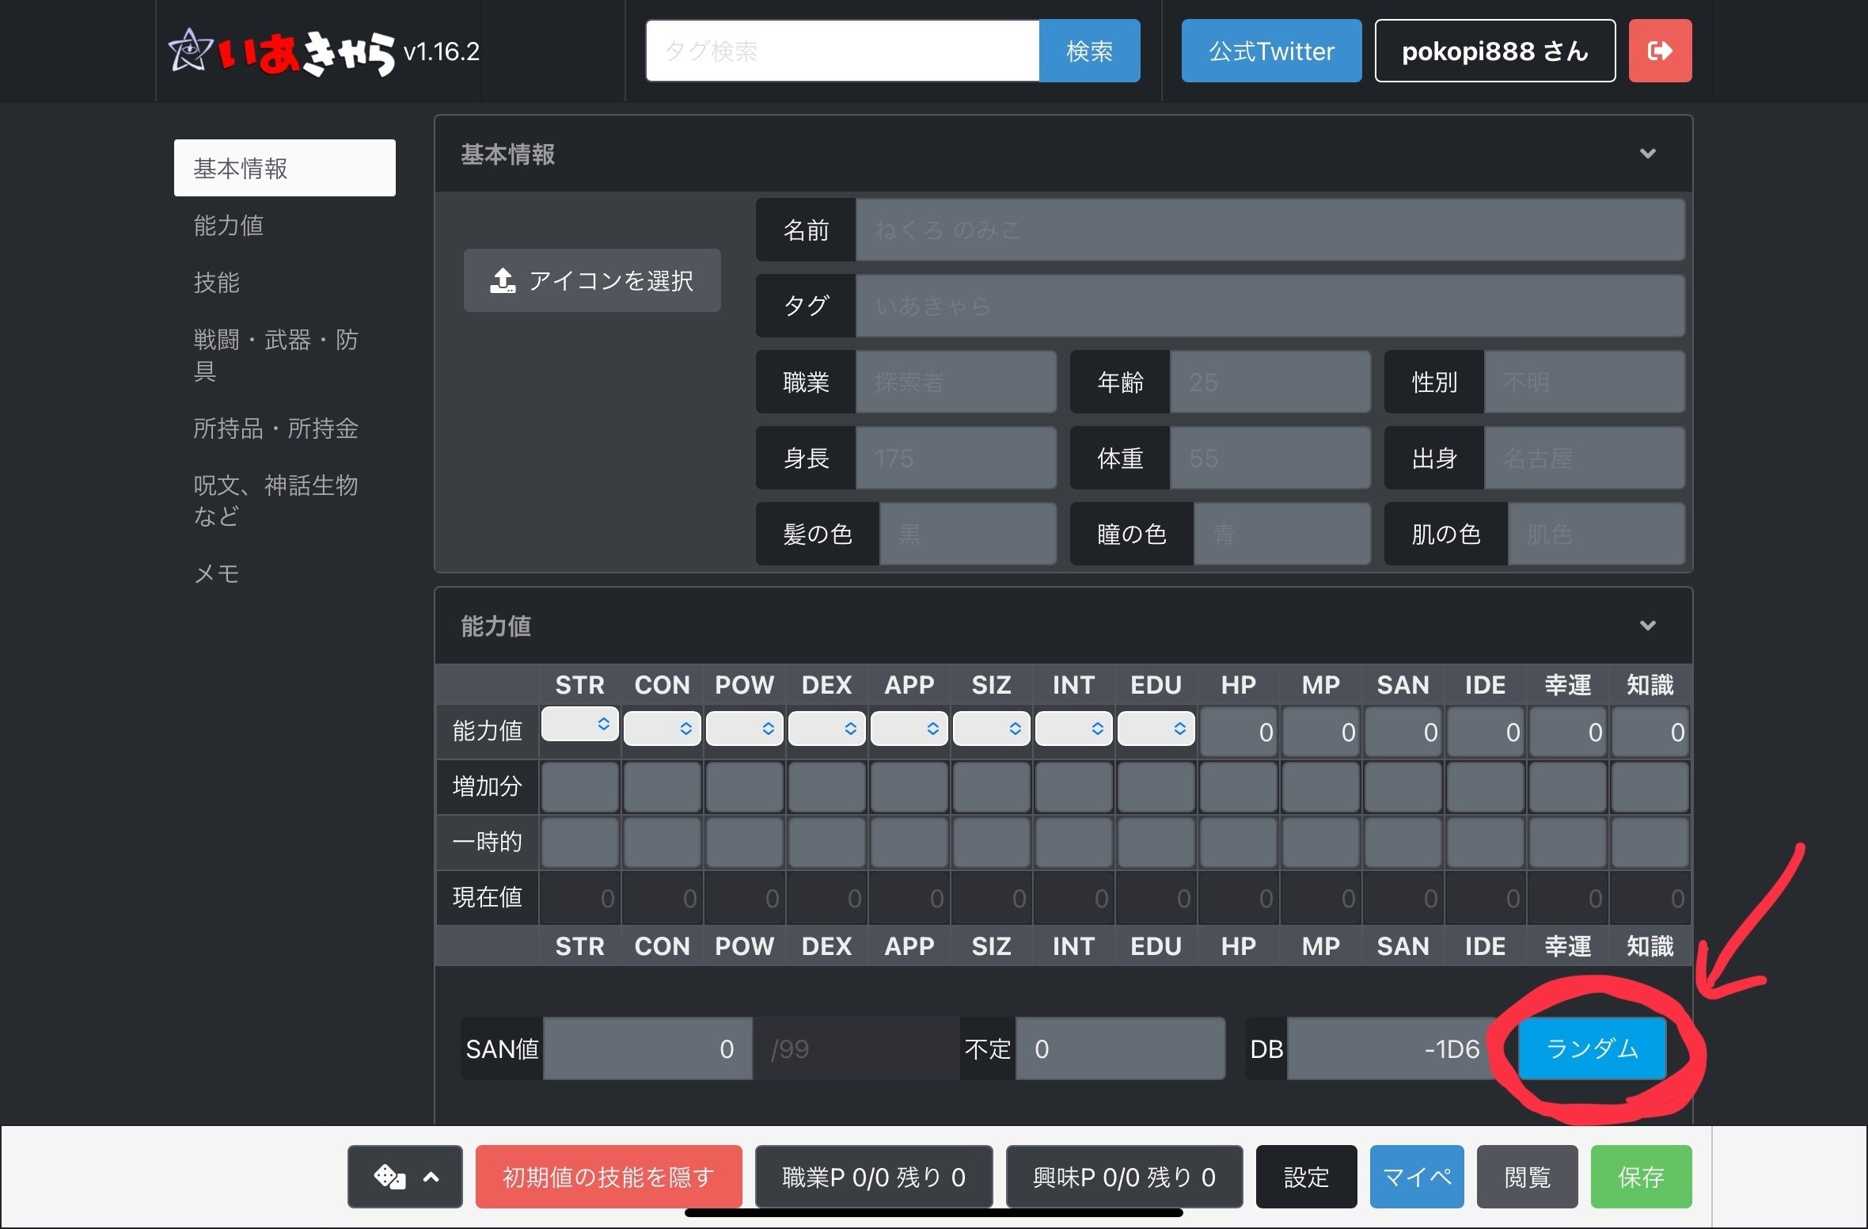
Task: Click the 興味P 0/0 残り 0 button
Action: (x=1124, y=1177)
